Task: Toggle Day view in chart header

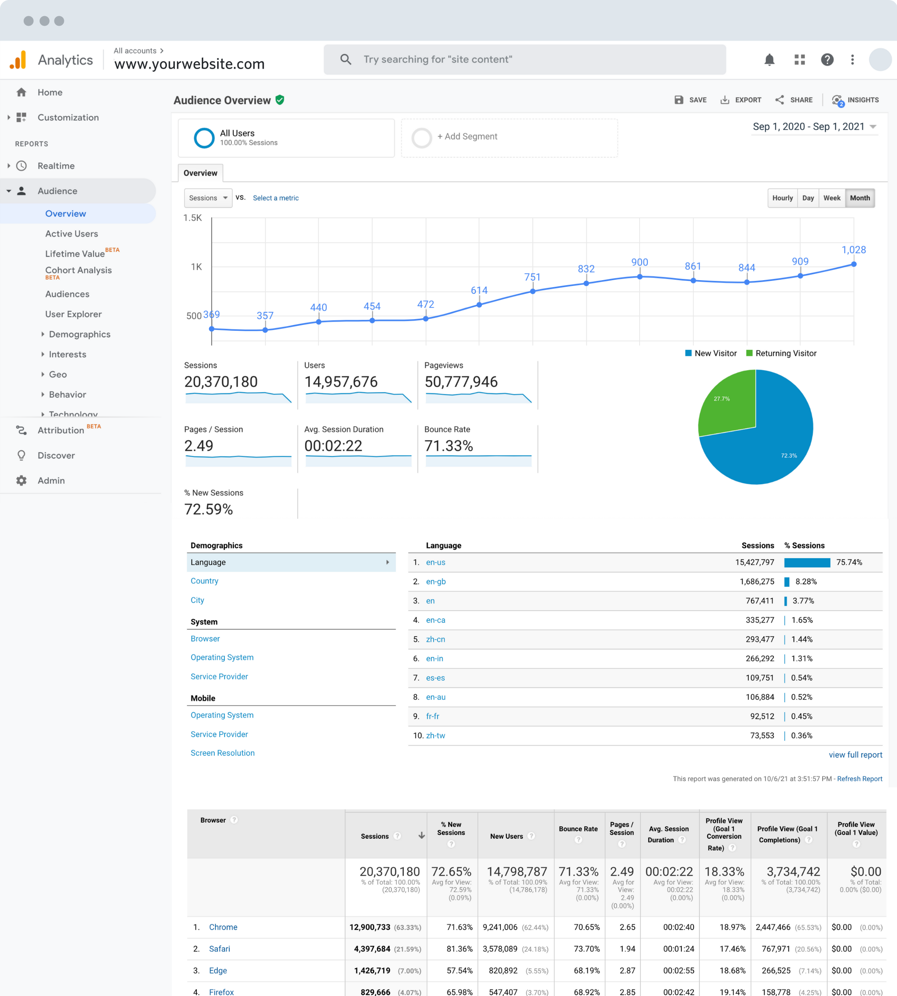Action: [x=806, y=197]
